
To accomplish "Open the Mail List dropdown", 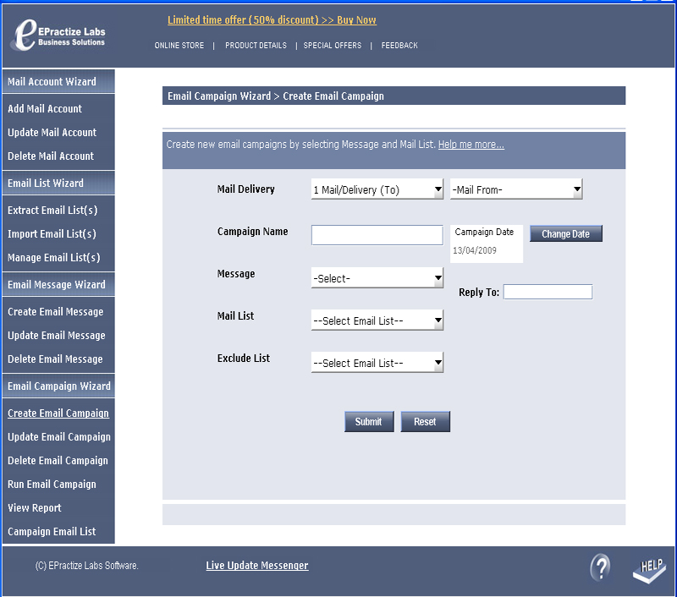I will 377,320.
